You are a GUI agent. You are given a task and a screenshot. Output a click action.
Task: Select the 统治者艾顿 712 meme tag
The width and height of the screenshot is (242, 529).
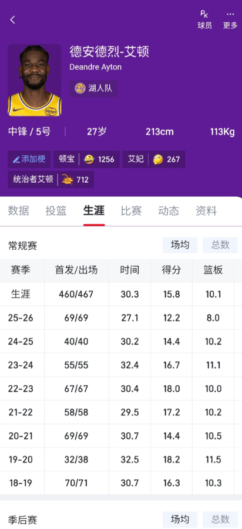(51, 180)
